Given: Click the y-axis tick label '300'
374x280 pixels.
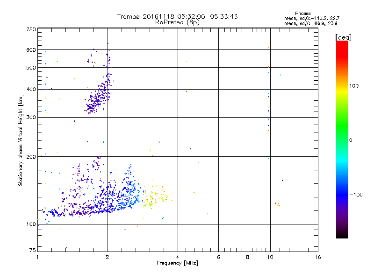Looking at the screenshot, I should click(x=31, y=117).
